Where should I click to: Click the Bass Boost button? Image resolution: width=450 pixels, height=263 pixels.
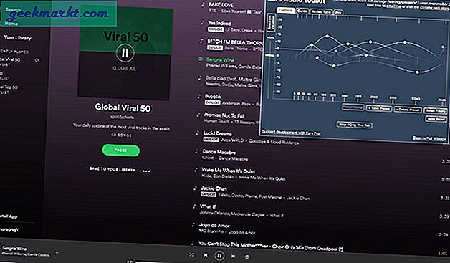pos(436,118)
